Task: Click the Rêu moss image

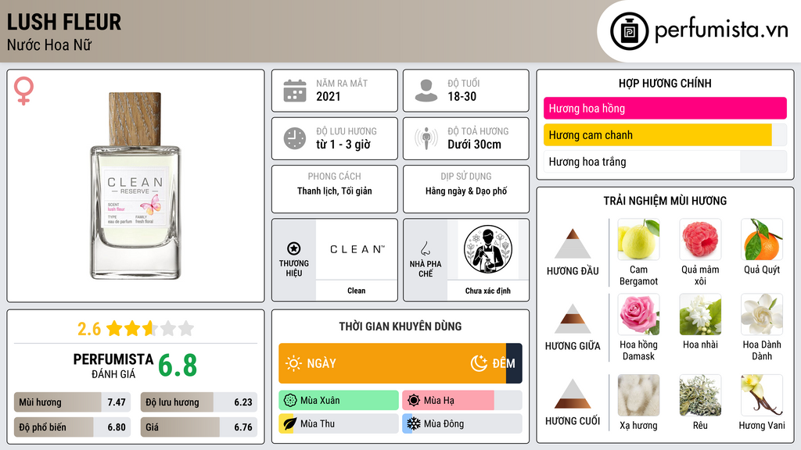Action: tap(700, 395)
